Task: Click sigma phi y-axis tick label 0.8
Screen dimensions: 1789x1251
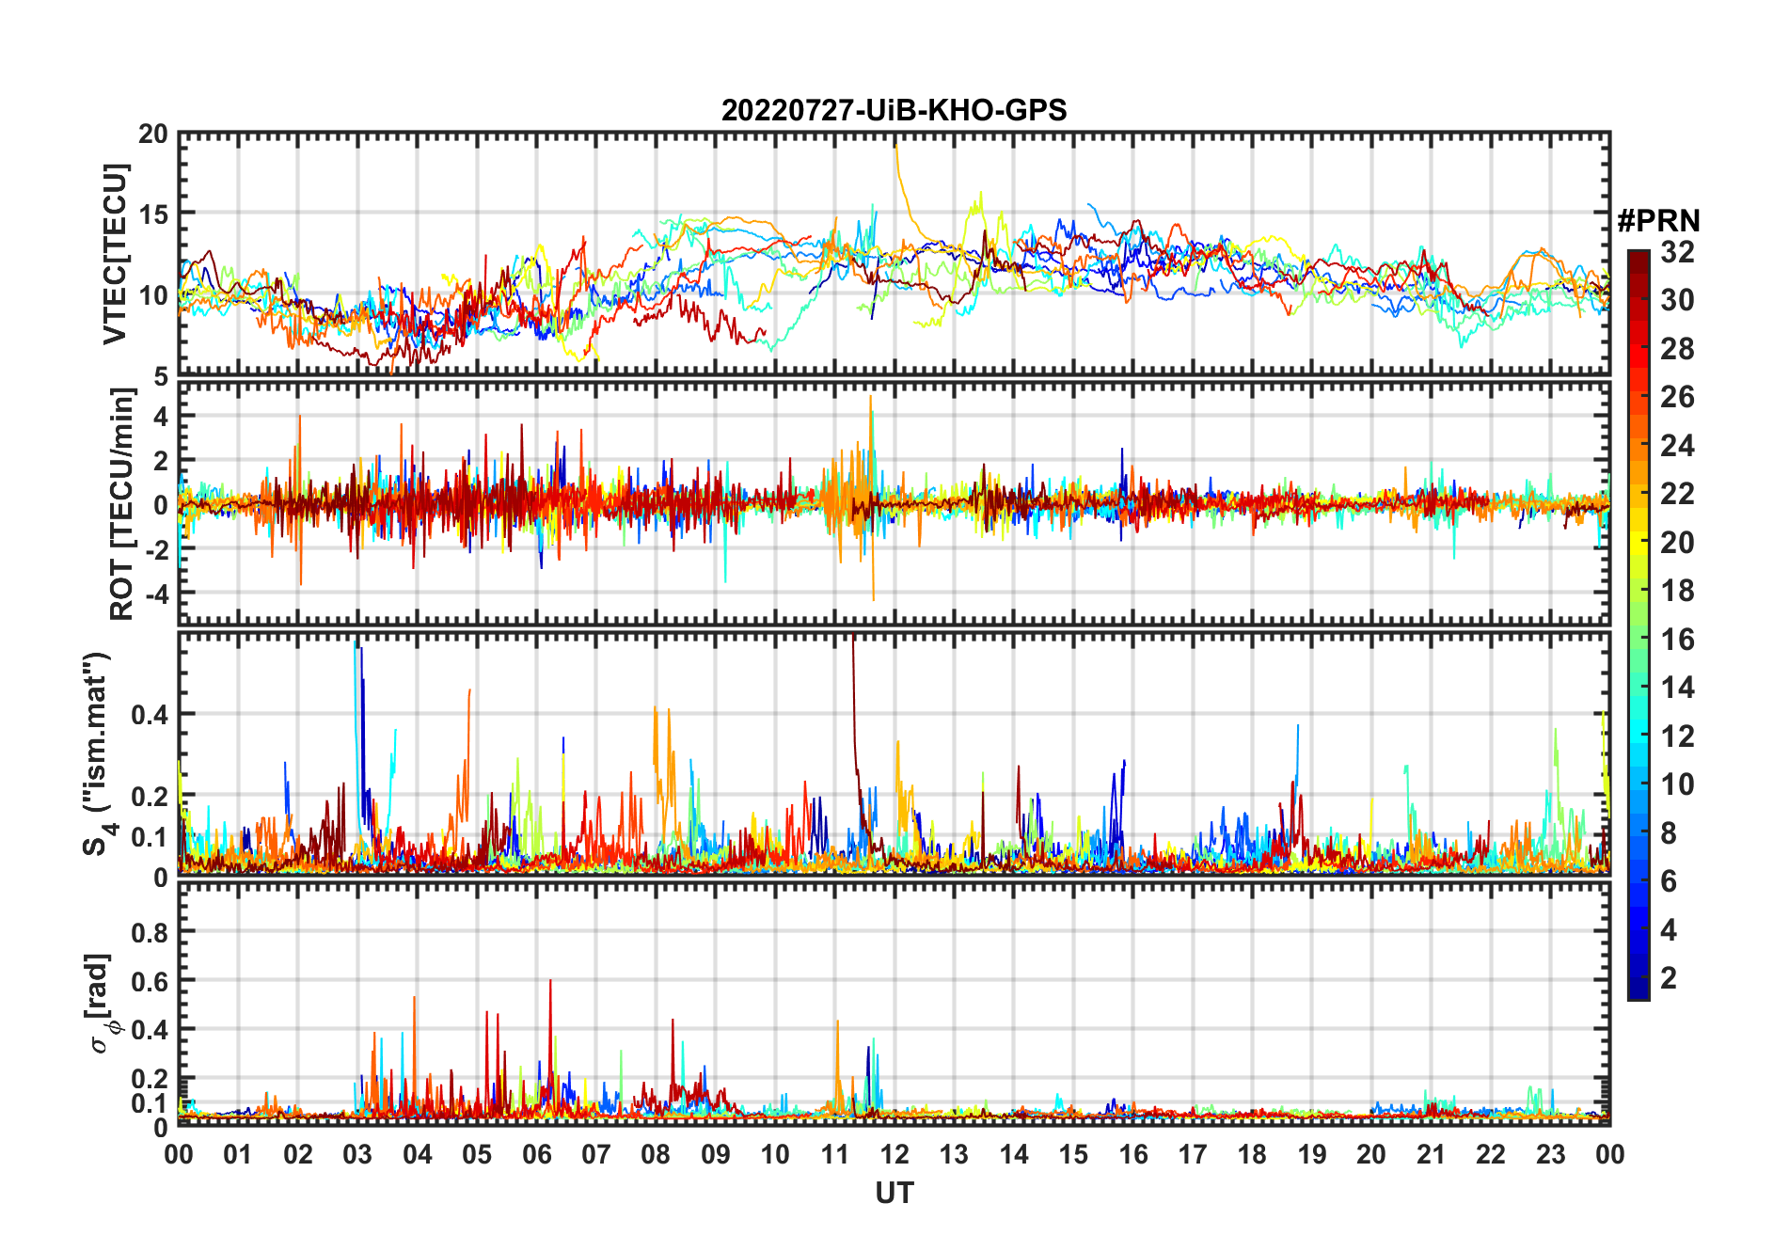Action: [150, 932]
